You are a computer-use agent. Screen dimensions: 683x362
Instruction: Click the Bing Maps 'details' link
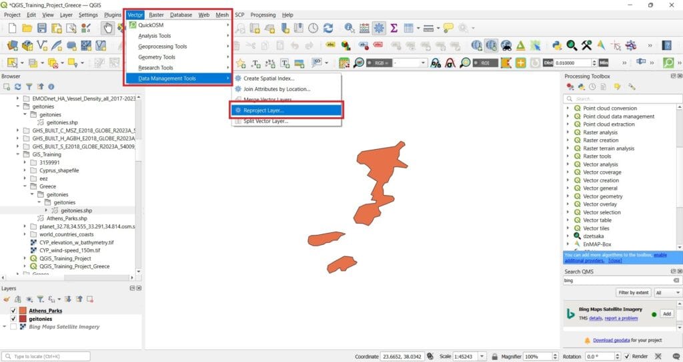(595, 318)
